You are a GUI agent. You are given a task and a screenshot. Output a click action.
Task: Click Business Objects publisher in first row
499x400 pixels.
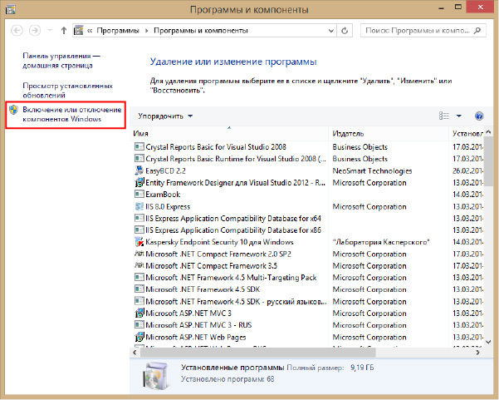point(360,147)
